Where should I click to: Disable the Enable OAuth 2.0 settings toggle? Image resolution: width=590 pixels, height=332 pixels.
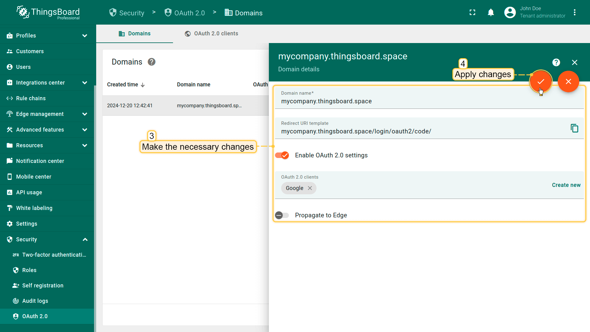pyautogui.click(x=282, y=155)
